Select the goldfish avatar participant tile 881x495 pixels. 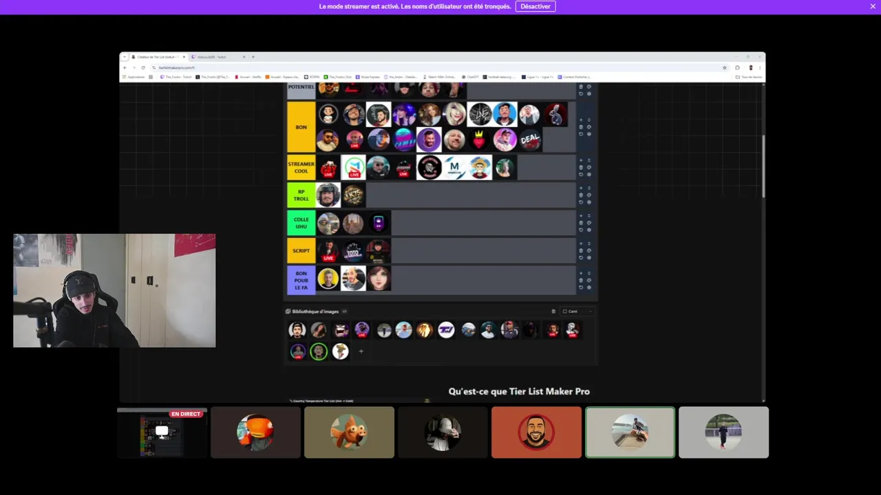tap(349, 432)
